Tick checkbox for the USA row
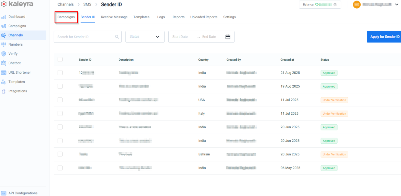 point(60,100)
